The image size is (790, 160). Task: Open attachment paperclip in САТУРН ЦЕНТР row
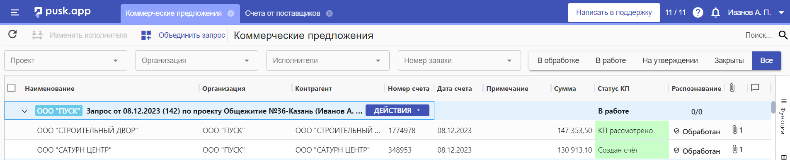click(x=735, y=149)
